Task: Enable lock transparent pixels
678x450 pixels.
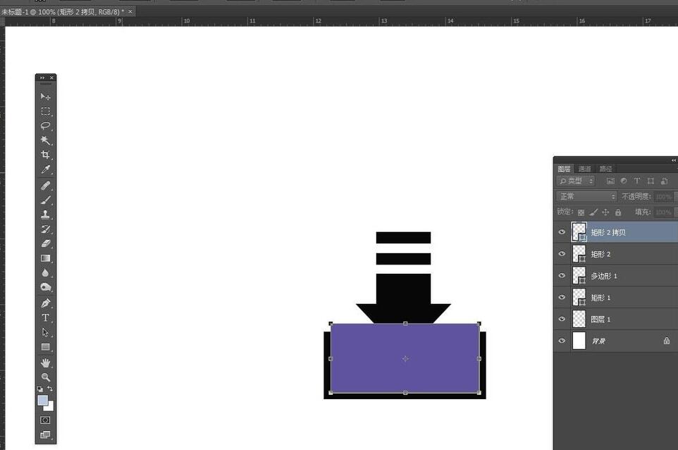Action: coord(581,212)
